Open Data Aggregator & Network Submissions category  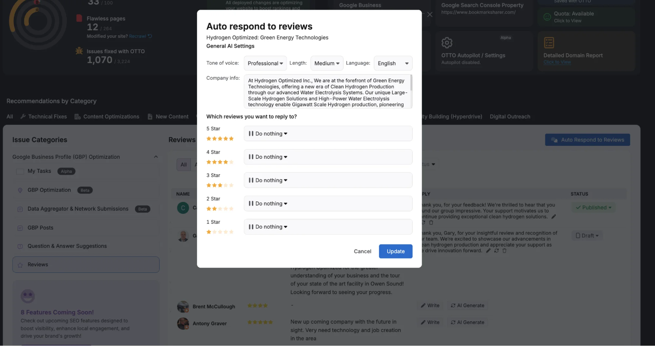tap(78, 209)
